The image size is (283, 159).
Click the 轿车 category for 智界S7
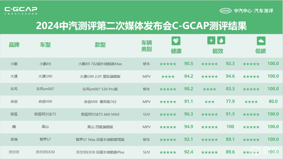(x=146, y=139)
